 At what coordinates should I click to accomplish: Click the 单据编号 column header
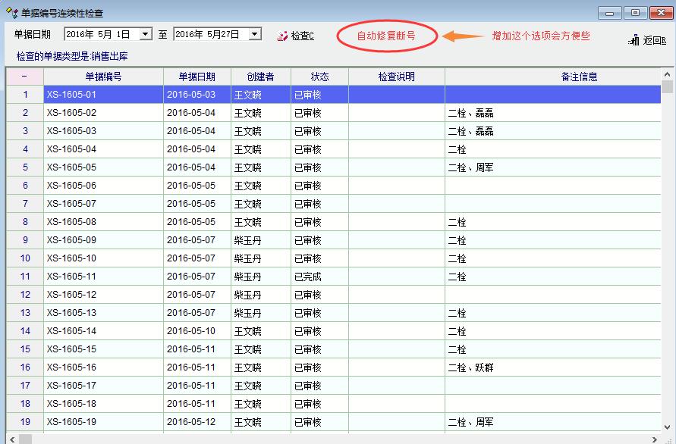point(103,77)
